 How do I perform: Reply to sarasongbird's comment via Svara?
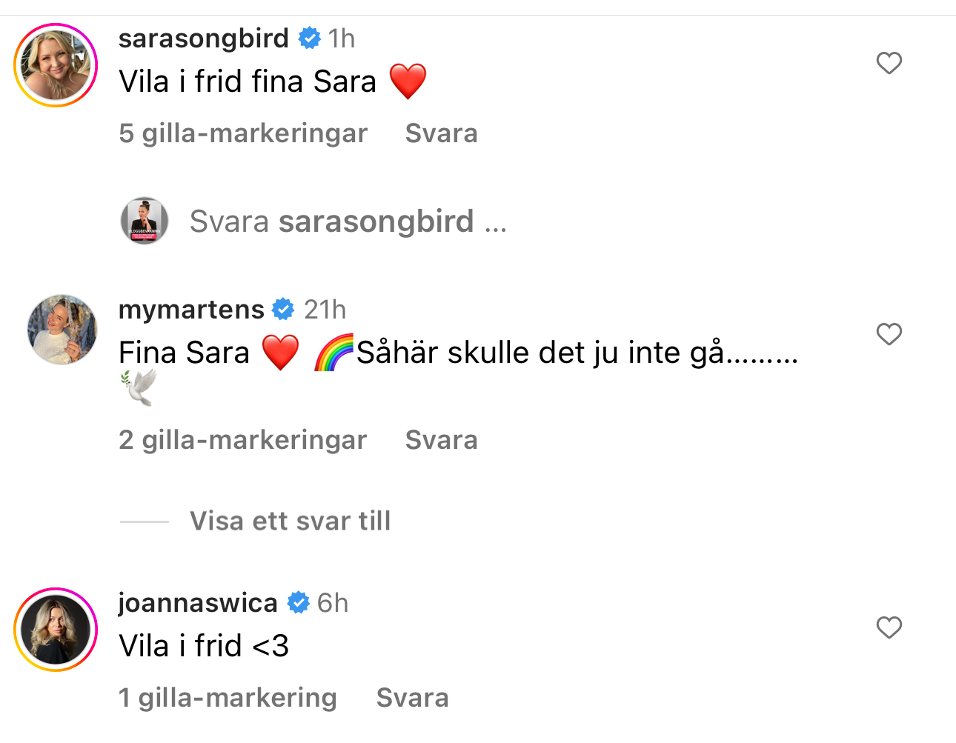click(441, 133)
